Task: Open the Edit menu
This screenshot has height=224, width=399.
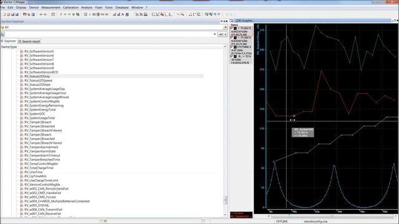Action: (10, 7)
